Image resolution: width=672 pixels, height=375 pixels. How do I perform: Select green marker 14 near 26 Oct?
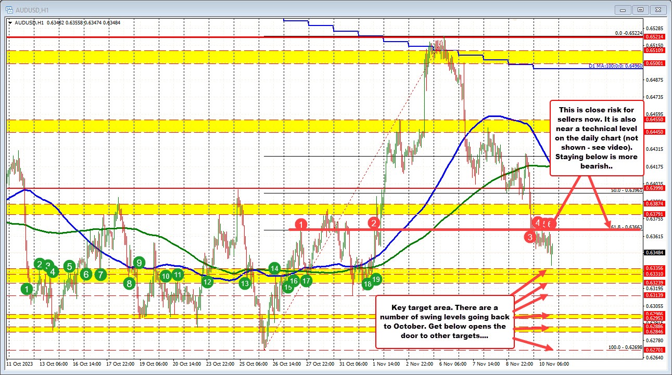[274, 268]
